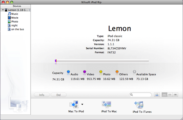Click the Del button
This screenshot has height=120, width=183.
tap(59, 95)
